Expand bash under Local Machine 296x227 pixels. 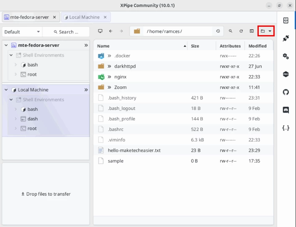[x=15, y=109]
